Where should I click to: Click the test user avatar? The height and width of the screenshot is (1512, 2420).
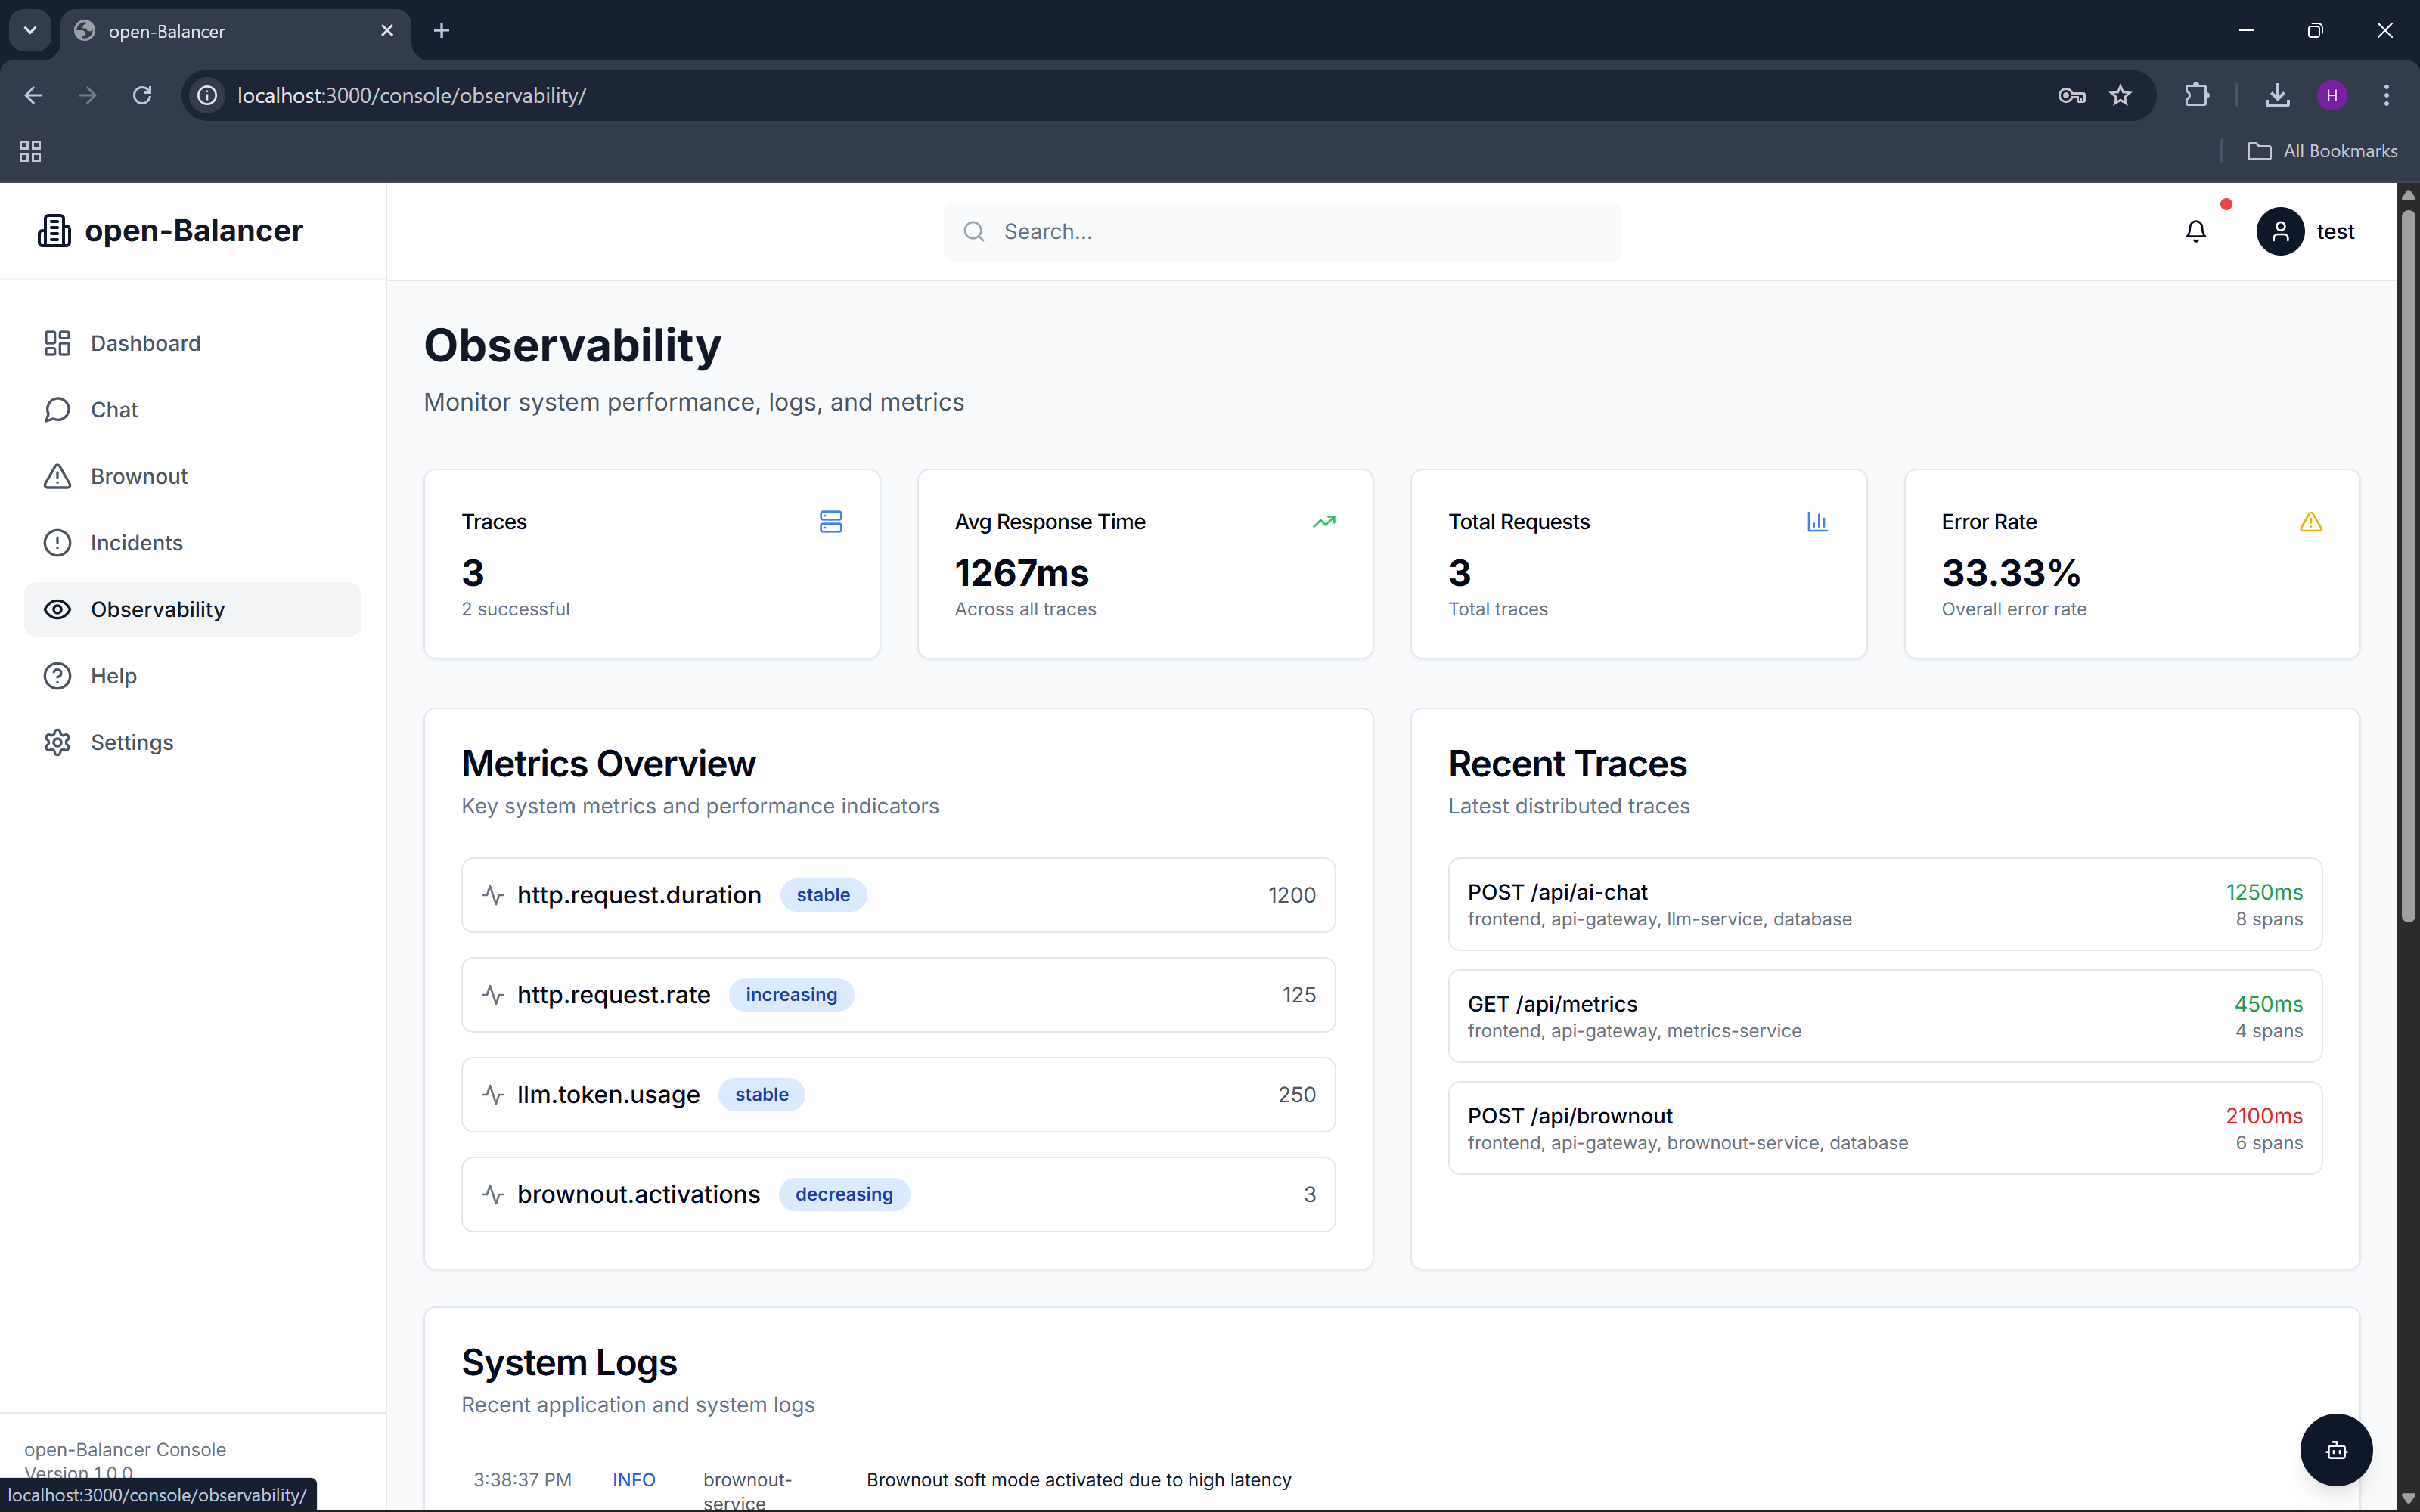(x=2280, y=231)
